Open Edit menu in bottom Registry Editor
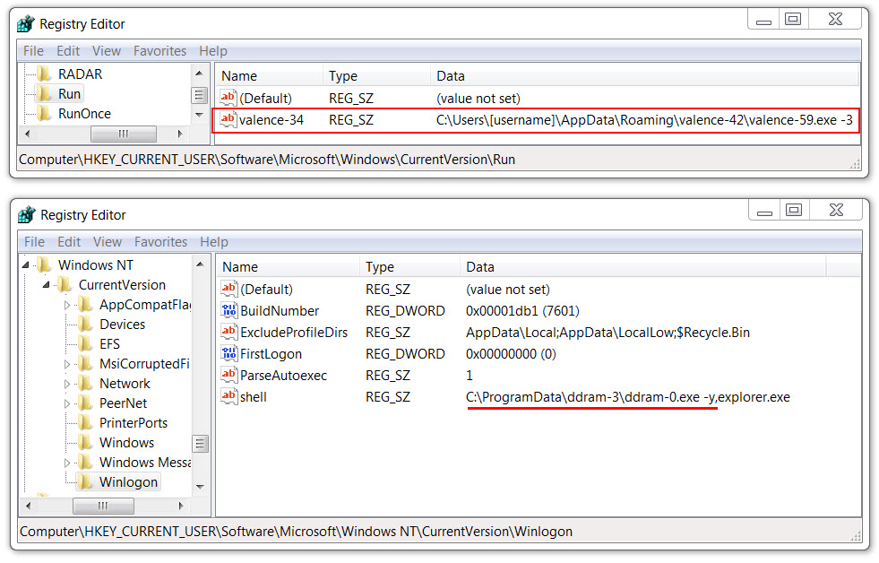Image resolution: width=879 pixels, height=563 pixels. tap(70, 242)
